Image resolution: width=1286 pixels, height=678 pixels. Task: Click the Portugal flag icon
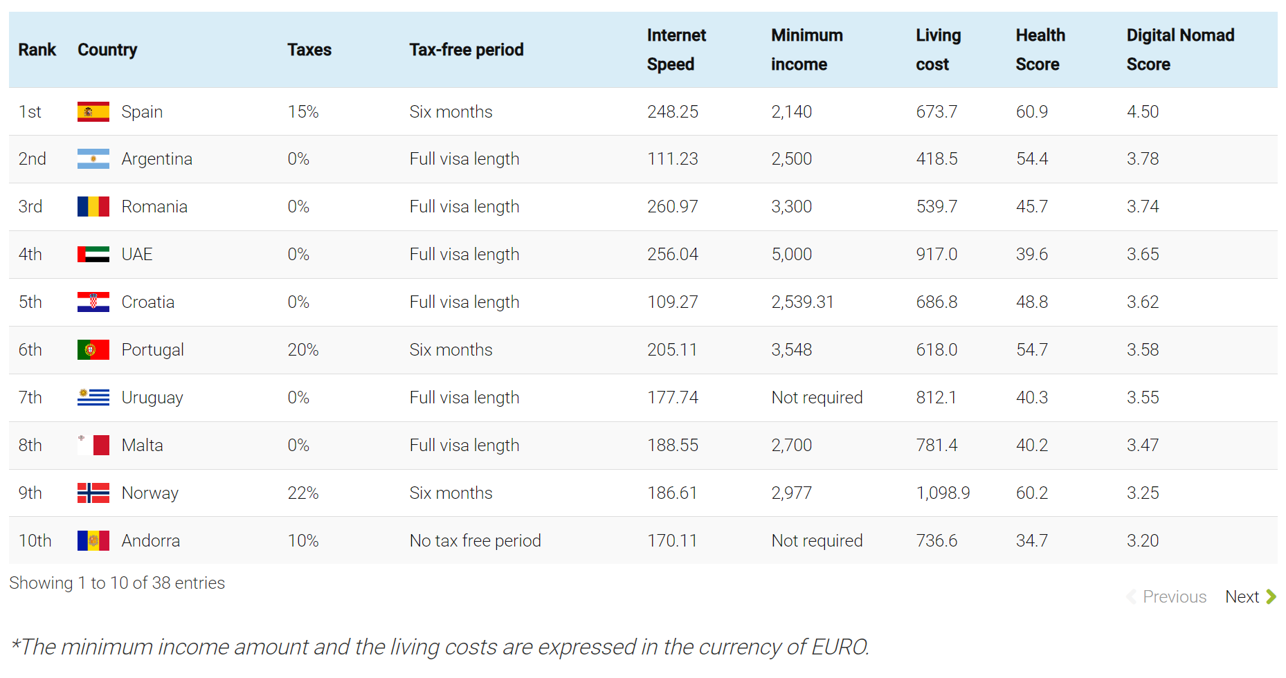[x=93, y=350]
